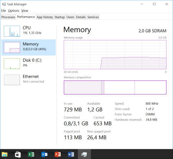Click the '0,8/3,1 GB' committed value
This screenshot has height=159, width=173.
tap(76, 123)
